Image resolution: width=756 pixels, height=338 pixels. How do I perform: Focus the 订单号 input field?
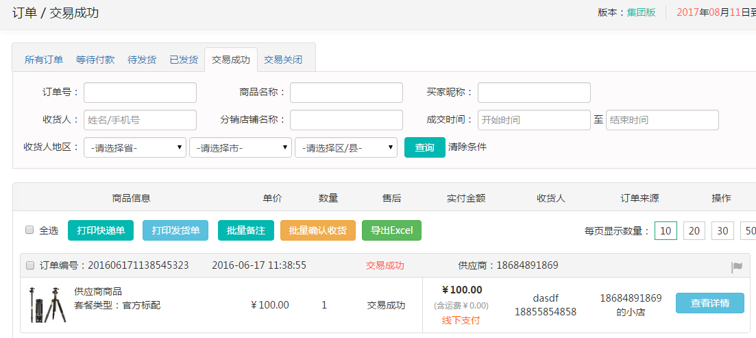click(x=140, y=93)
